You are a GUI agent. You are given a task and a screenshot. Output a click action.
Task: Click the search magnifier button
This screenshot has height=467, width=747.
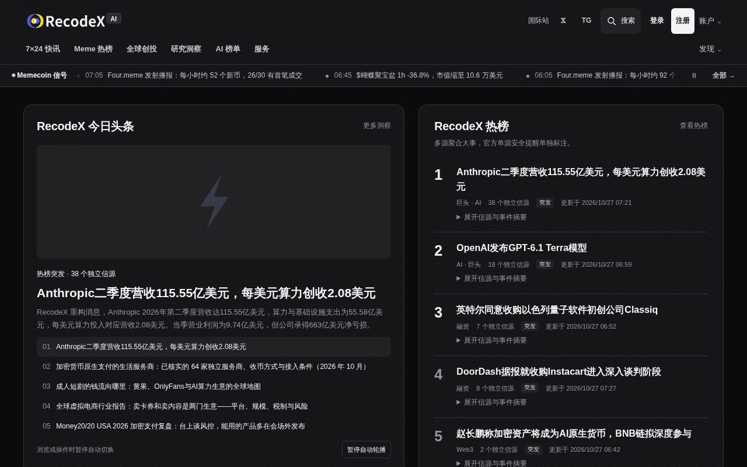click(x=620, y=21)
